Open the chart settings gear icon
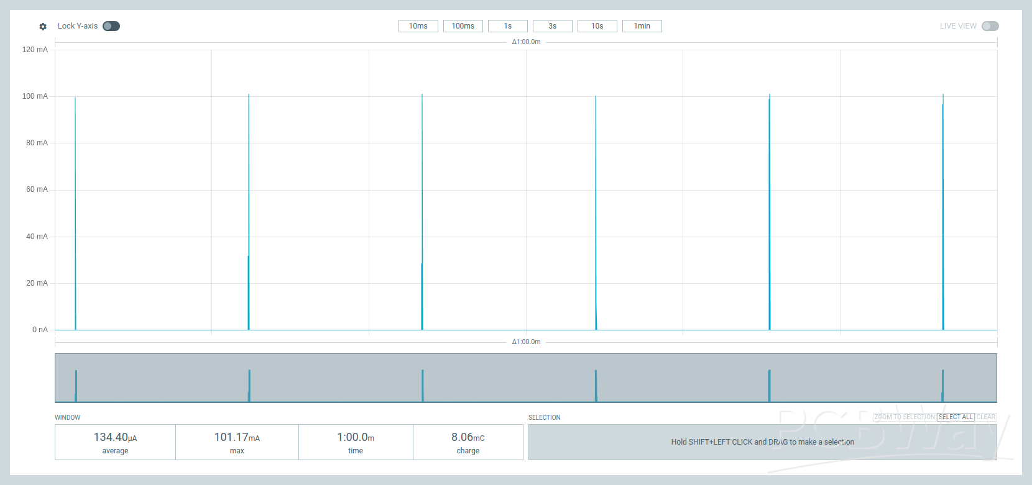Image resolution: width=1032 pixels, height=485 pixels. click(x=43, y=27)
